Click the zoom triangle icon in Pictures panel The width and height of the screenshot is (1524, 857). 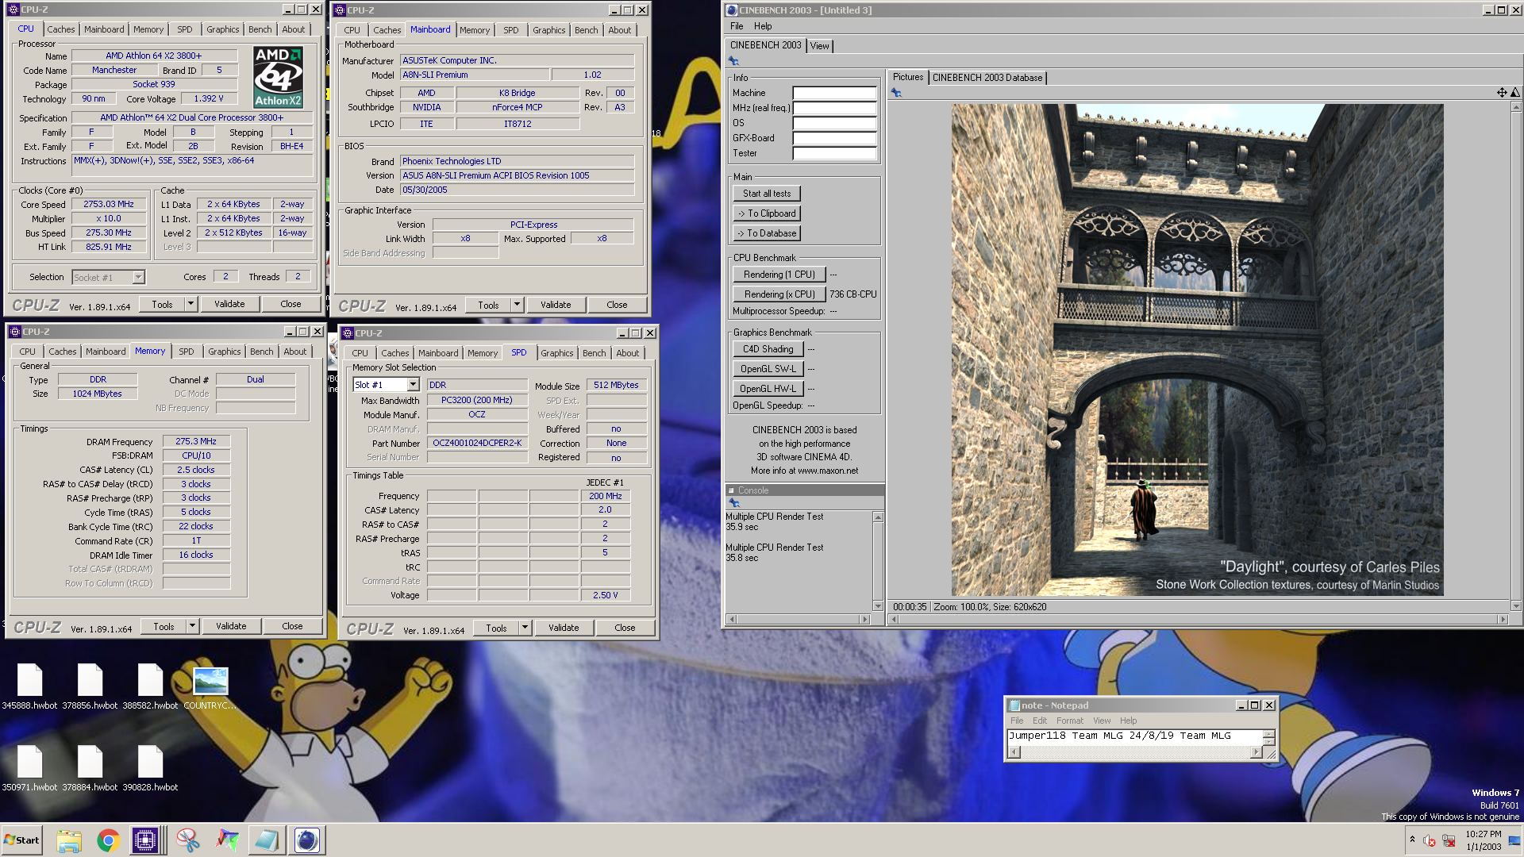pos(1514,93)
